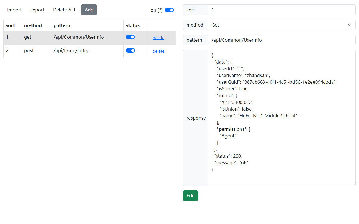The height and width of the screenshot is (224, 359).
Task: Add a new mock rule
Action: coord(89,10)
